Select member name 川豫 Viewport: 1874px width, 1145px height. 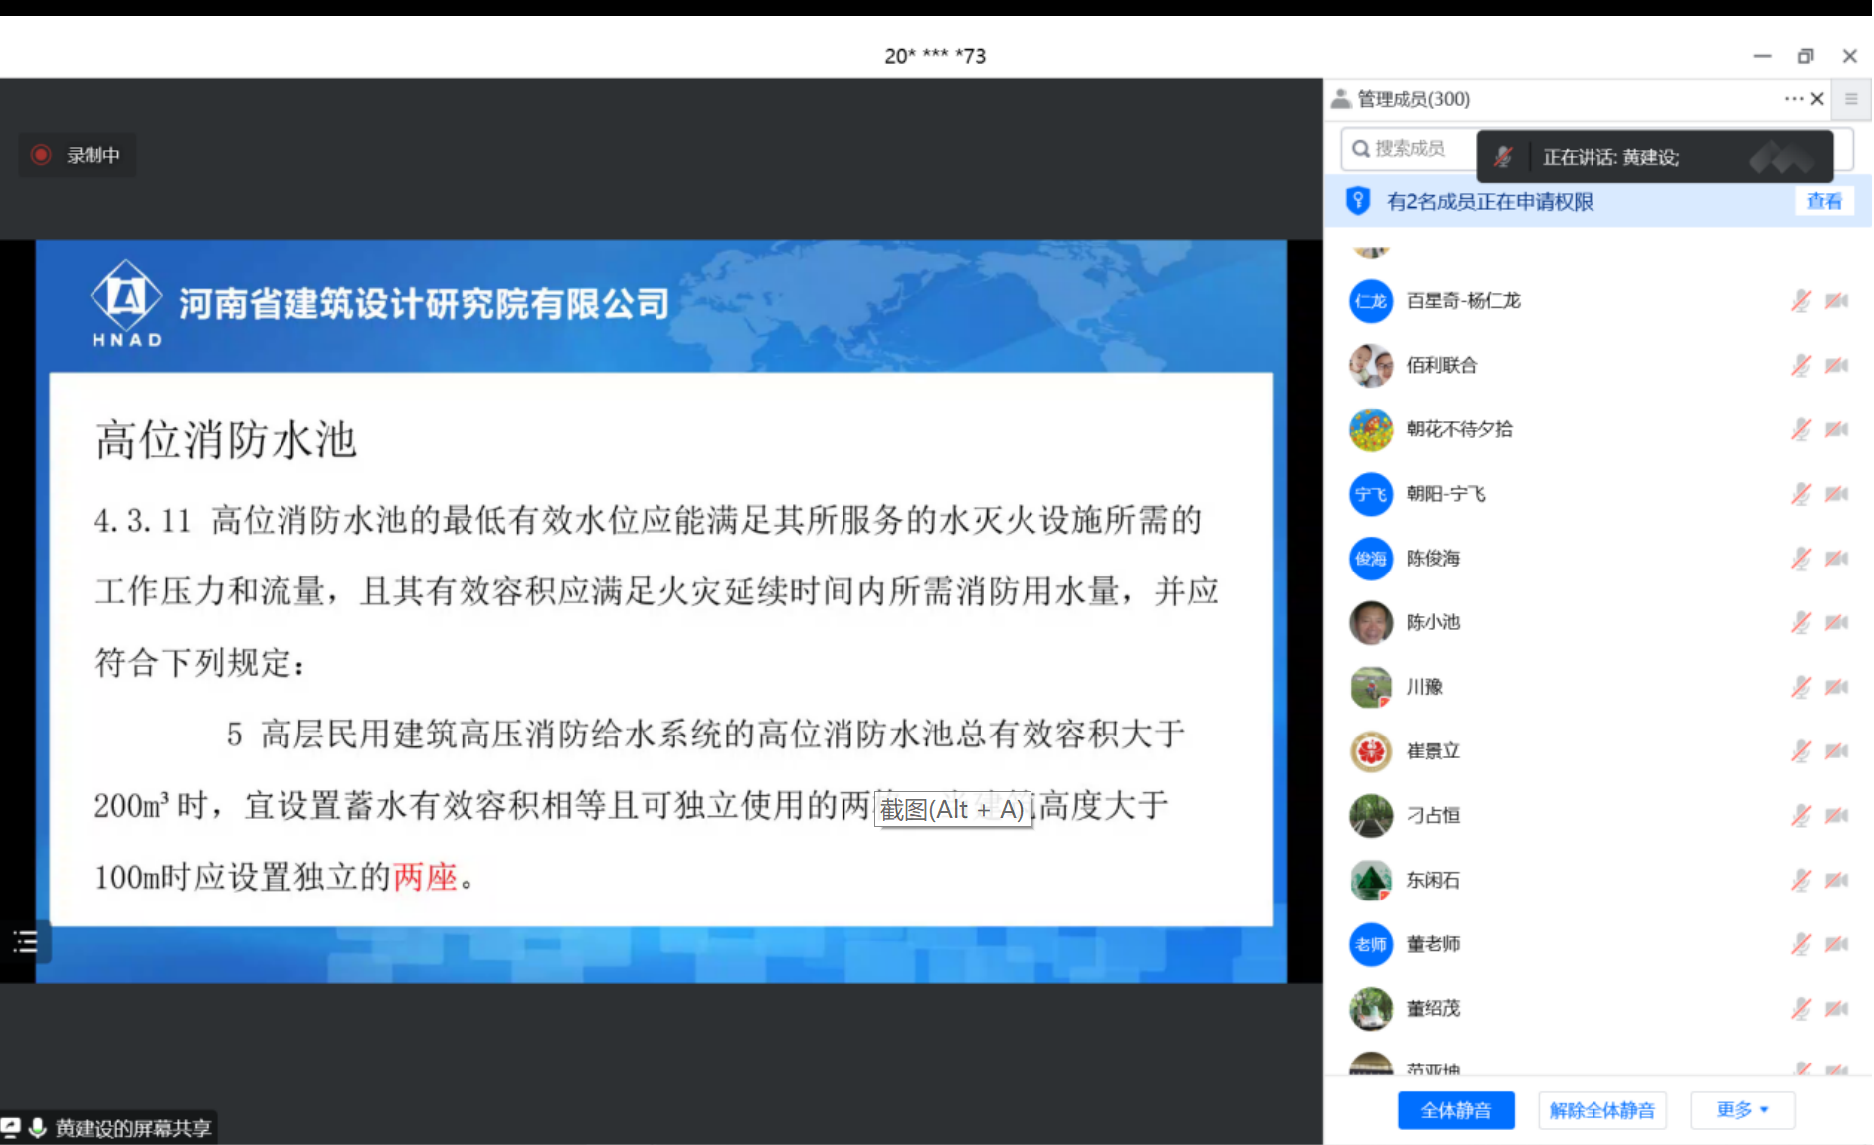click(x=1424, y=687)
